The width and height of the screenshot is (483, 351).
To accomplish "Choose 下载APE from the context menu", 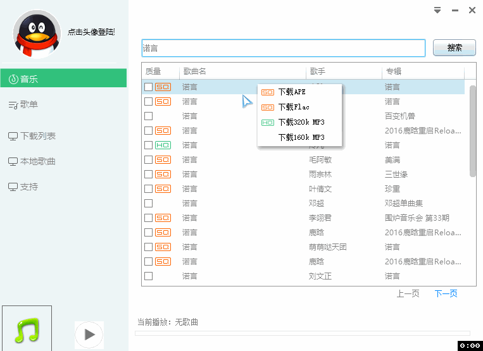I will coord(291,92).
